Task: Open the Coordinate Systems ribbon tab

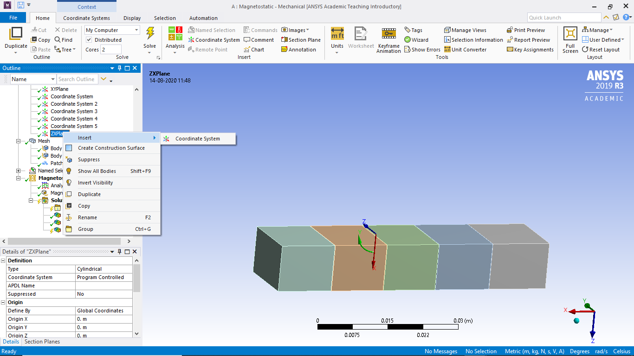Action: tap(87, 18)
